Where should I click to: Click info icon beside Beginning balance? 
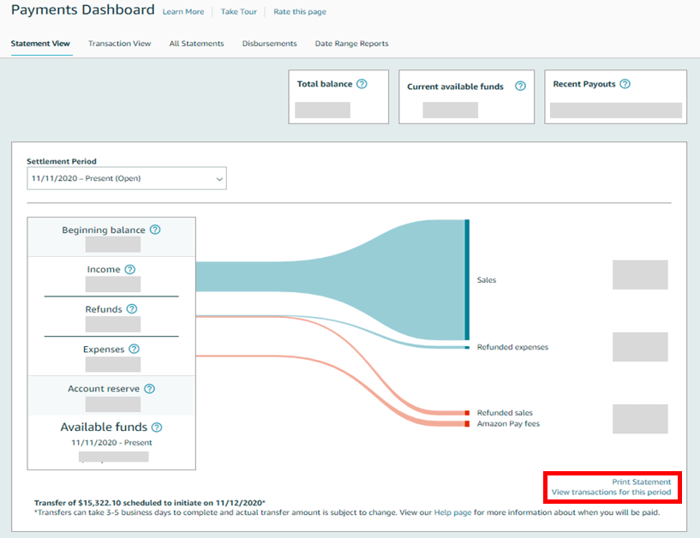(x=155, y=230)
